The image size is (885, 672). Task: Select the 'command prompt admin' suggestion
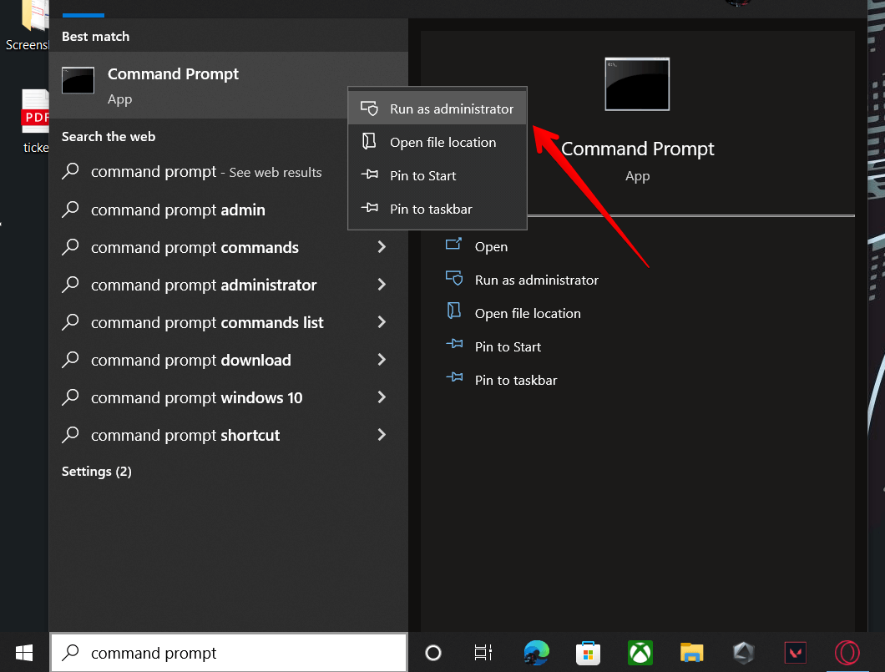178,210
